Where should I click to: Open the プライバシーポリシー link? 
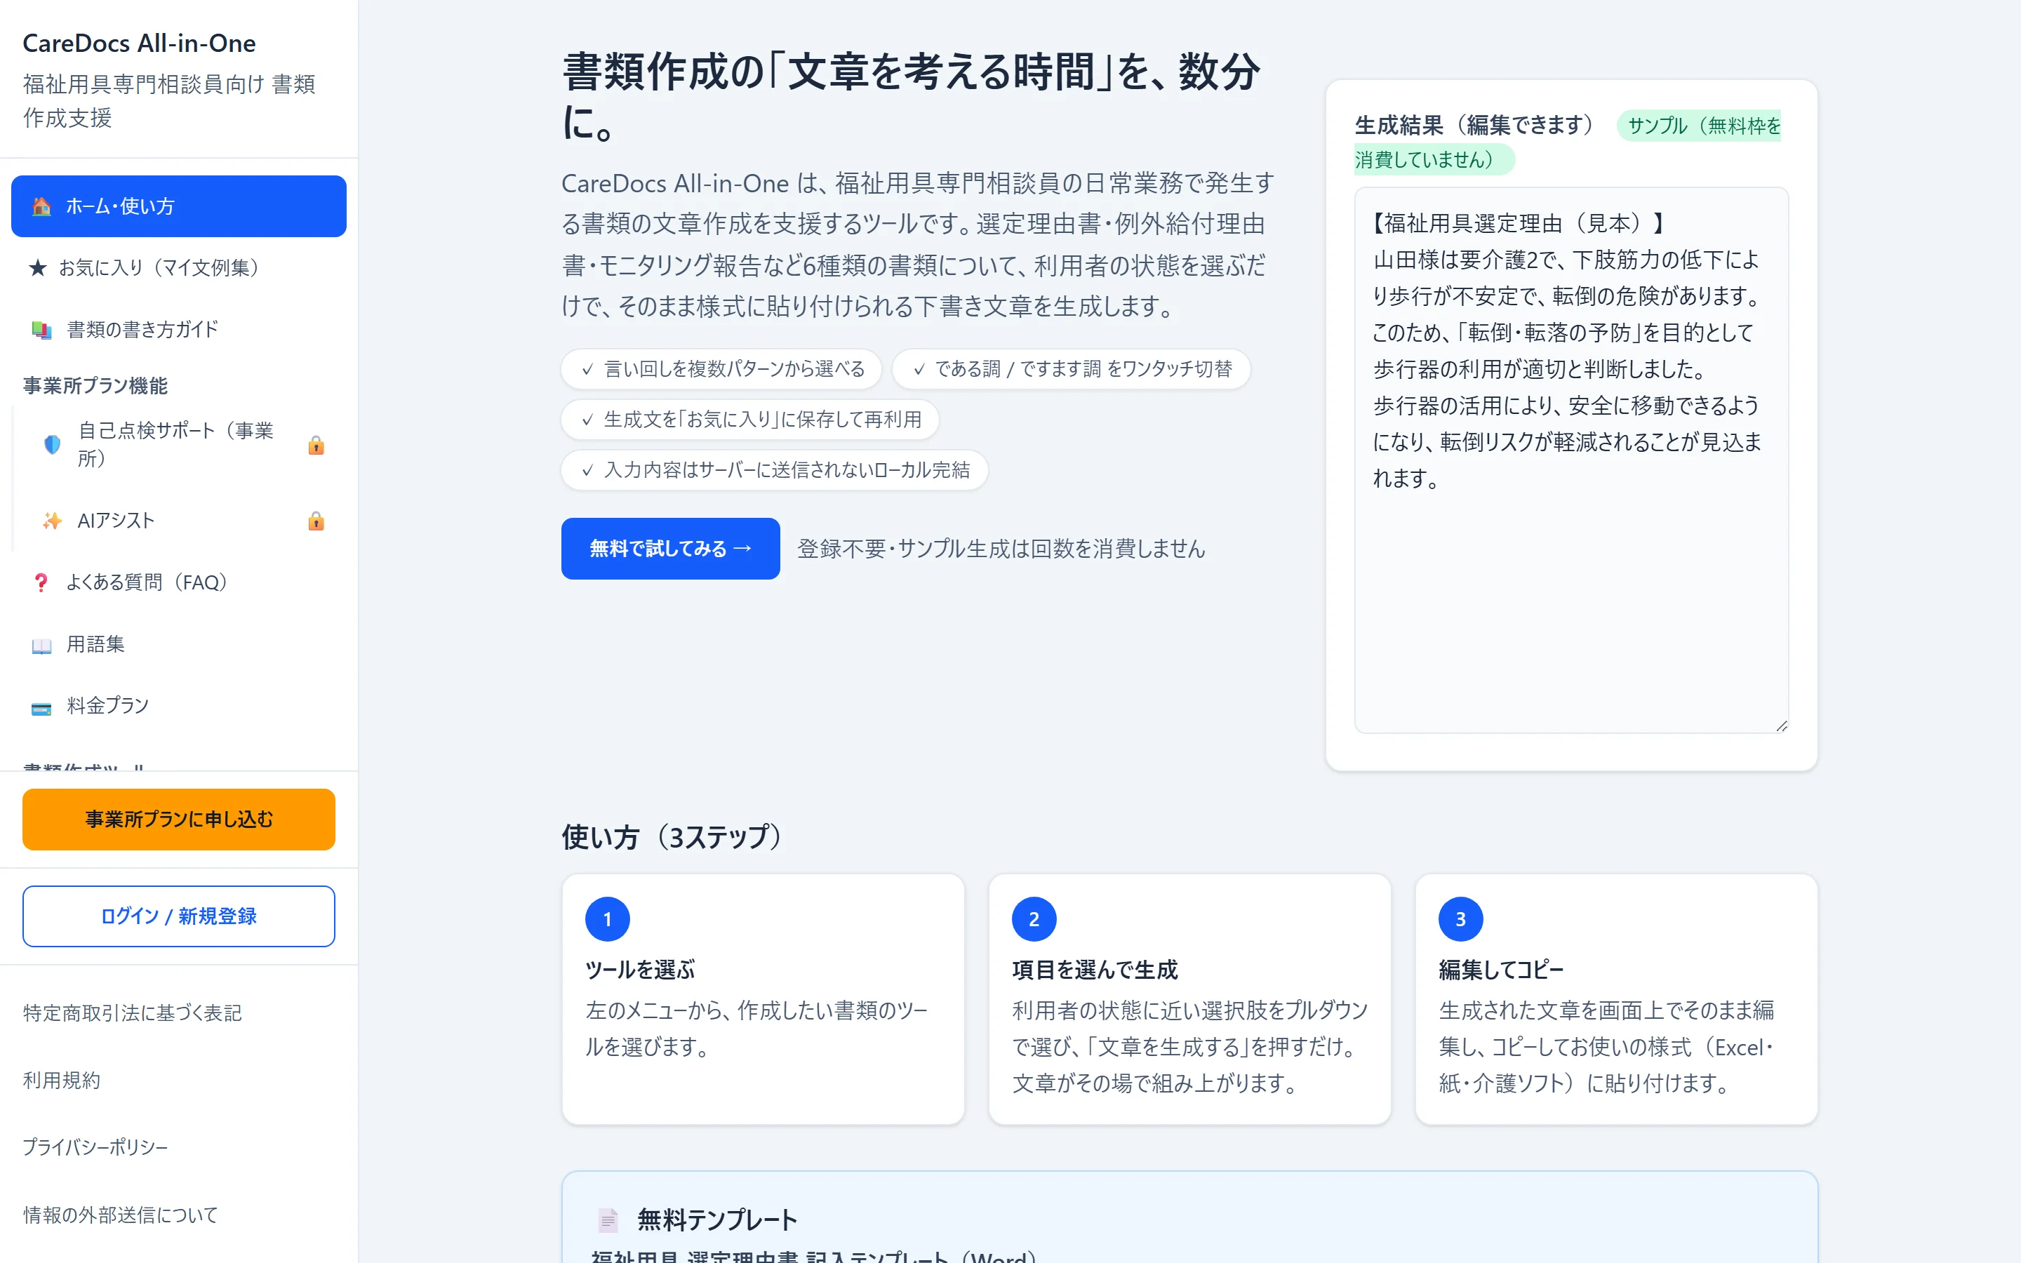(95, 1148)
